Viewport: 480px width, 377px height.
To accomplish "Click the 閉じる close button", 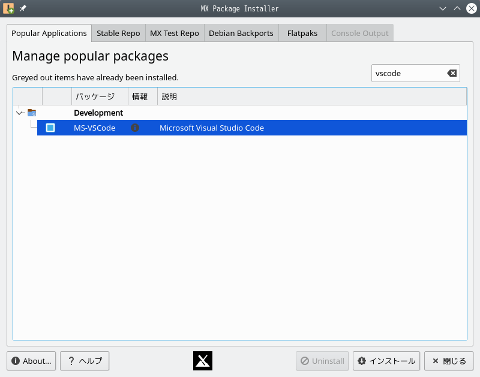I will (x=449, y=361).
